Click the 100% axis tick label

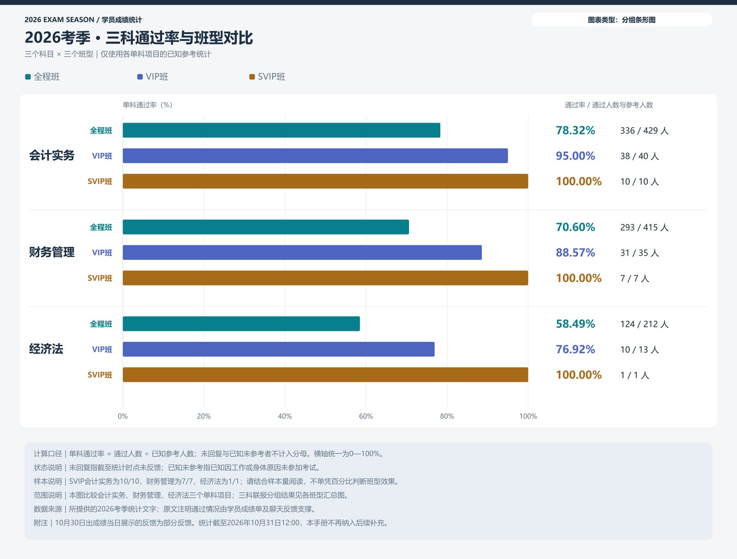(x=528, y=416)
